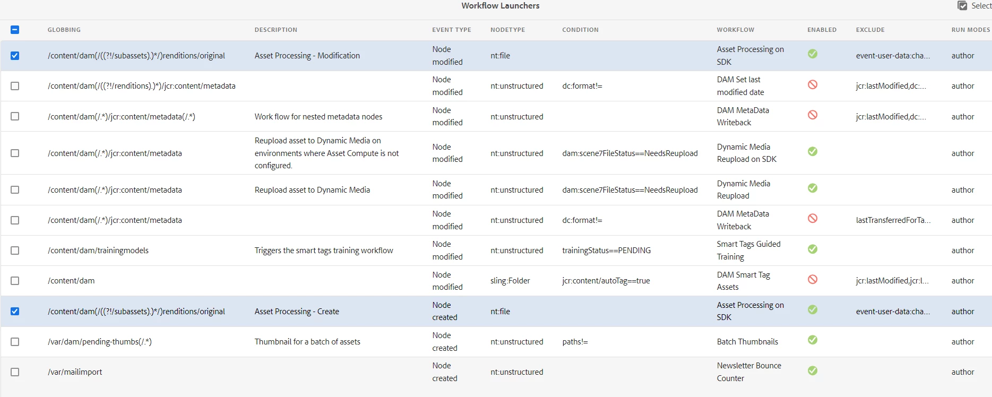992x397 pixels.
Task: Click condition 'trainingStatus==PENDING'
Action: tap(607, 251)
